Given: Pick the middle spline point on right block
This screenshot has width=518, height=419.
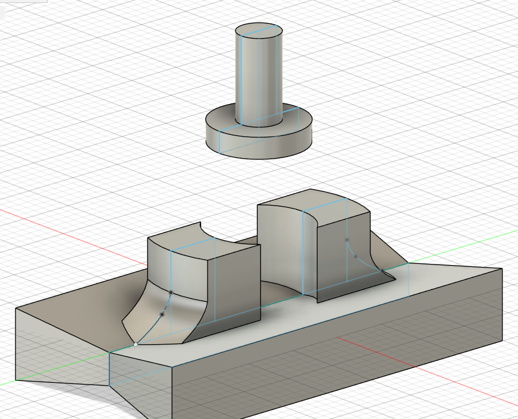Looking at the screenshot, I should pyautogui.click(x=356, y=256).
